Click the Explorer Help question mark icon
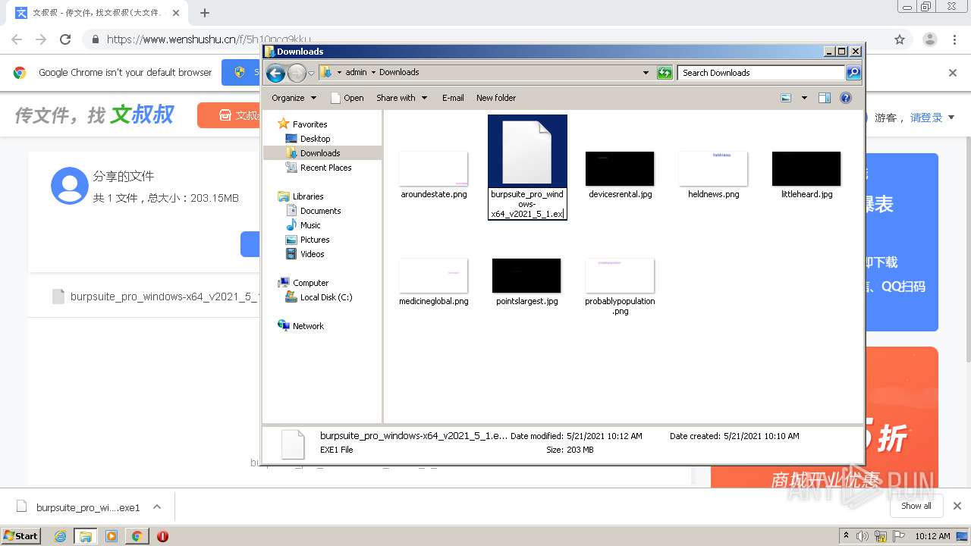Screen dimensions: 971x546 pyautogui.click(x=846, y=98)
